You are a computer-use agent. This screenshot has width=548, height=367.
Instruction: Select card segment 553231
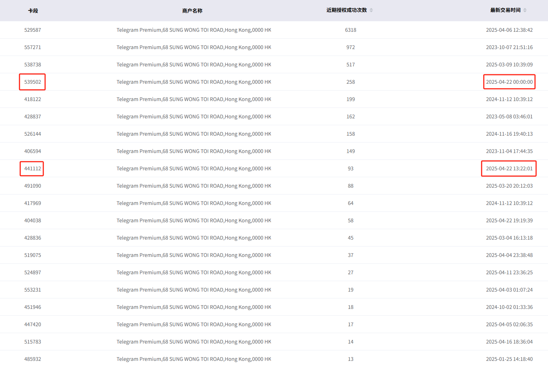(x=32, y=290)
